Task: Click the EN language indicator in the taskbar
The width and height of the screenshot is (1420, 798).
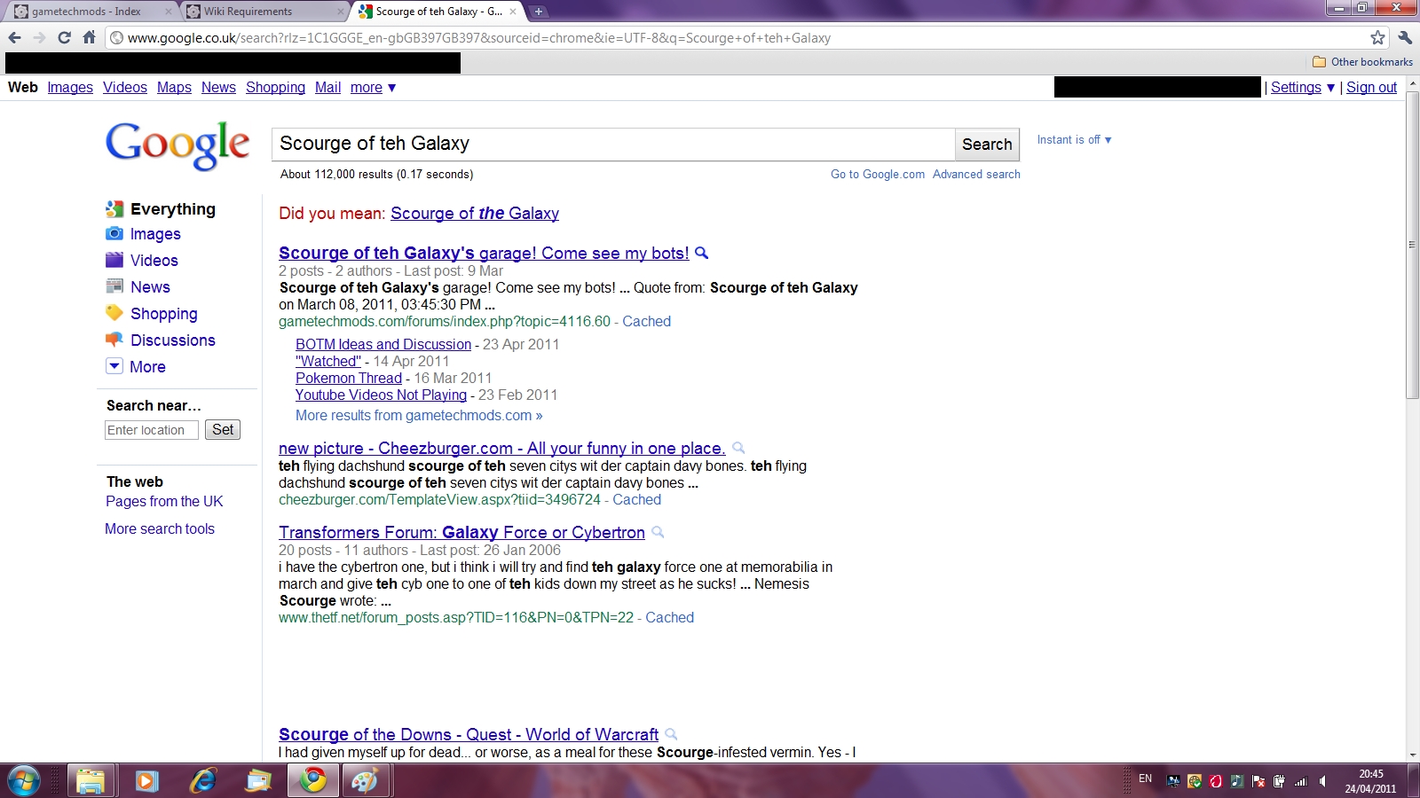Action: (1145, 778)
